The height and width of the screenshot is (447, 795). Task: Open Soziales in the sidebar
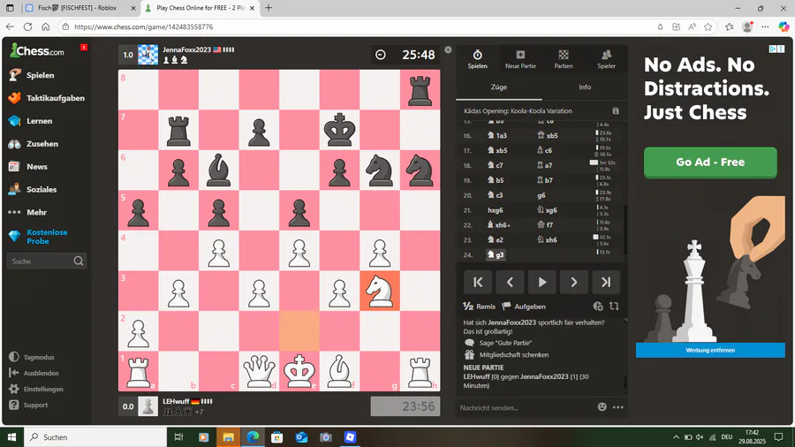coord(33,189)
